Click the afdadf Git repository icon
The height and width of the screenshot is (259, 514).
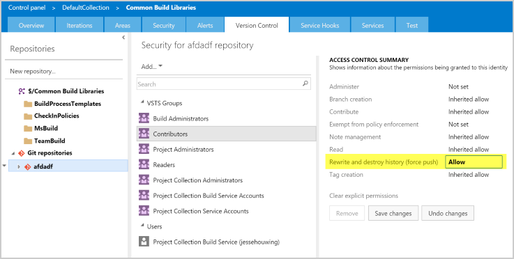(x=28, y=166)
